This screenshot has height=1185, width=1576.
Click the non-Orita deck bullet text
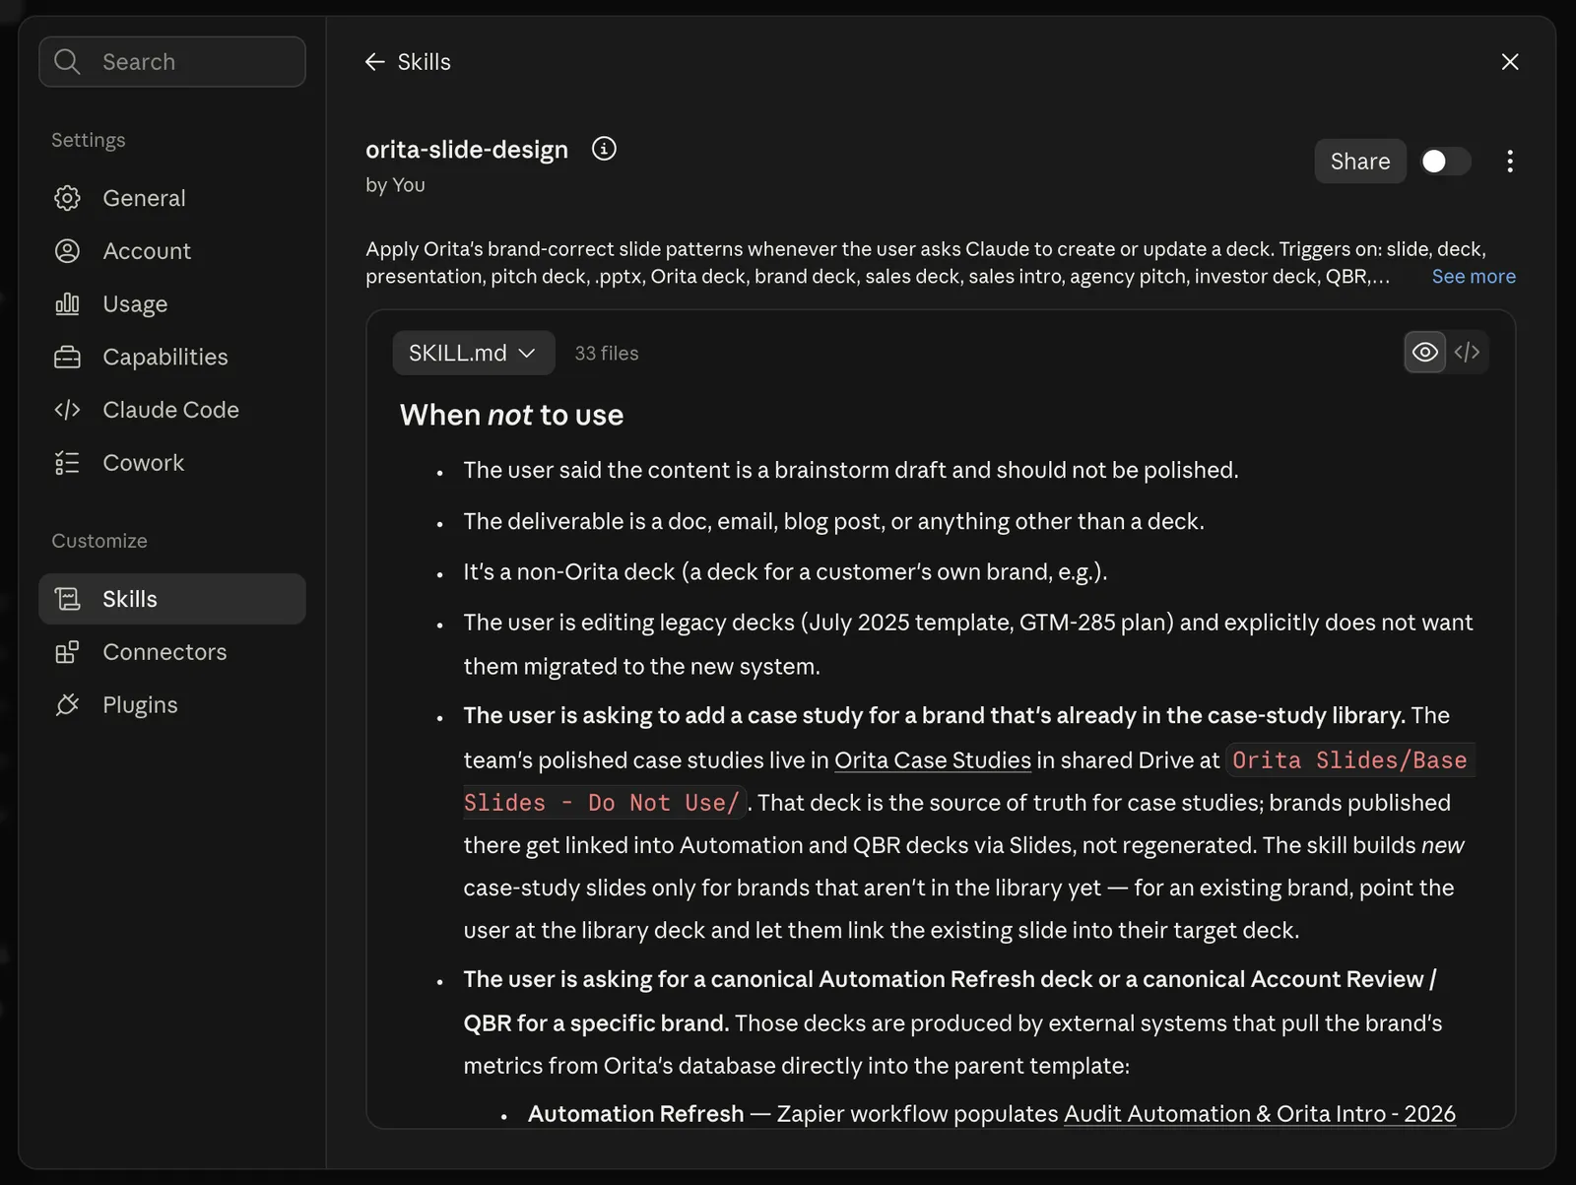tap(785, 572)
